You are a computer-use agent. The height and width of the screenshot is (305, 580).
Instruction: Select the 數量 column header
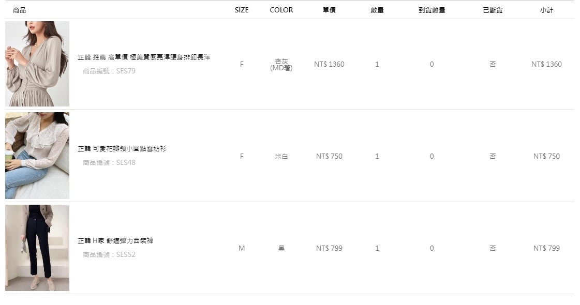[377, 10]
